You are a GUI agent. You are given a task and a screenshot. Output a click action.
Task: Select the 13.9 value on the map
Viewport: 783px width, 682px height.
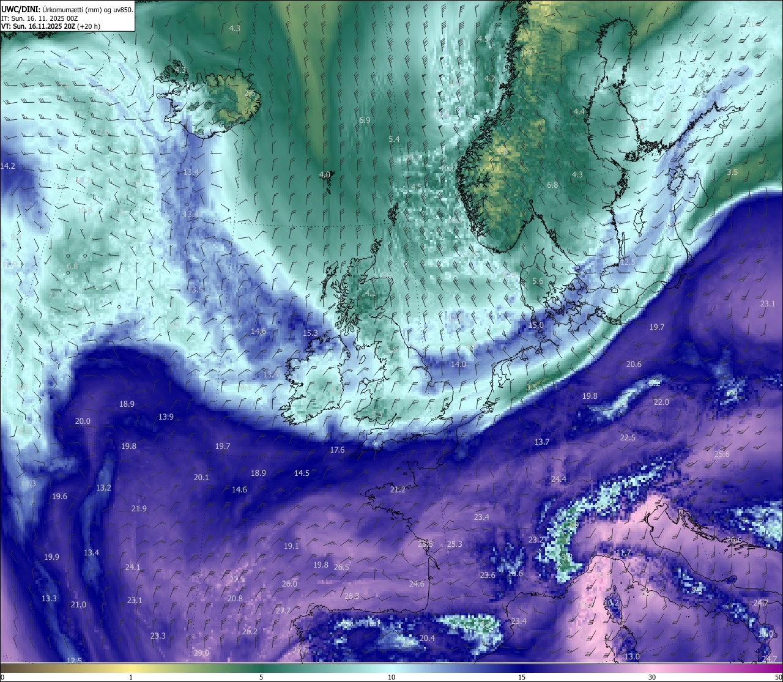click(166, 417)
